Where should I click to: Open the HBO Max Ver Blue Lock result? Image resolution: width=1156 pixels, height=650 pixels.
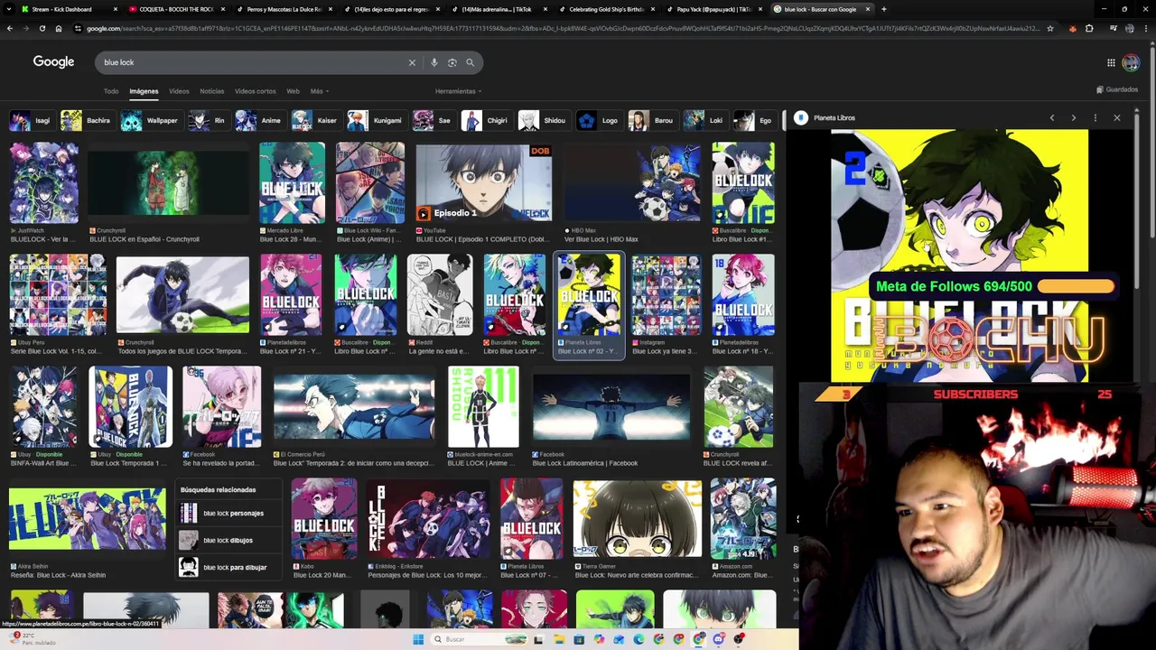point(632,183)
